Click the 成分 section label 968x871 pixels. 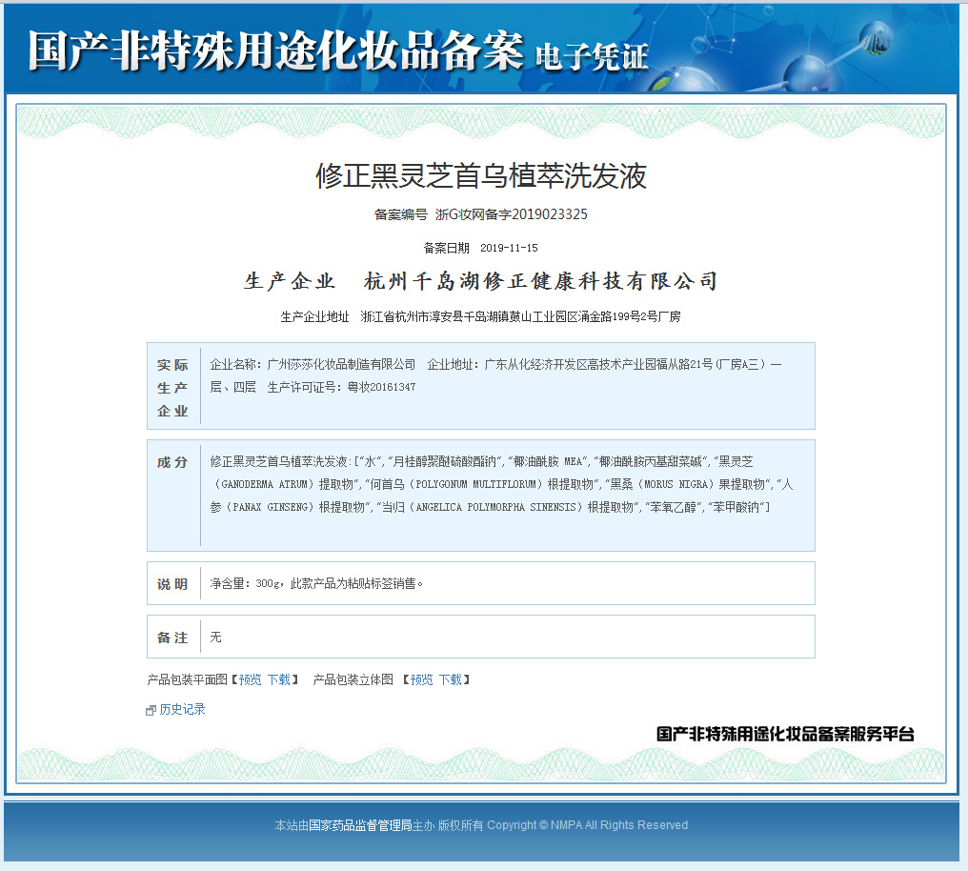172,462
